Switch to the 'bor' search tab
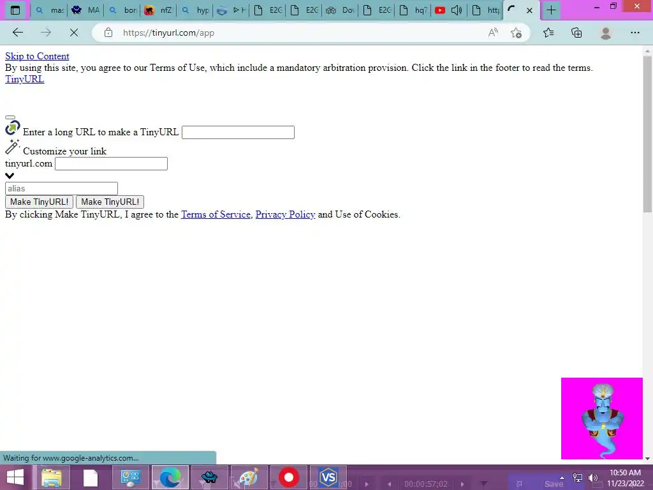This screenshot has width=653, height=490. point(122,10)
